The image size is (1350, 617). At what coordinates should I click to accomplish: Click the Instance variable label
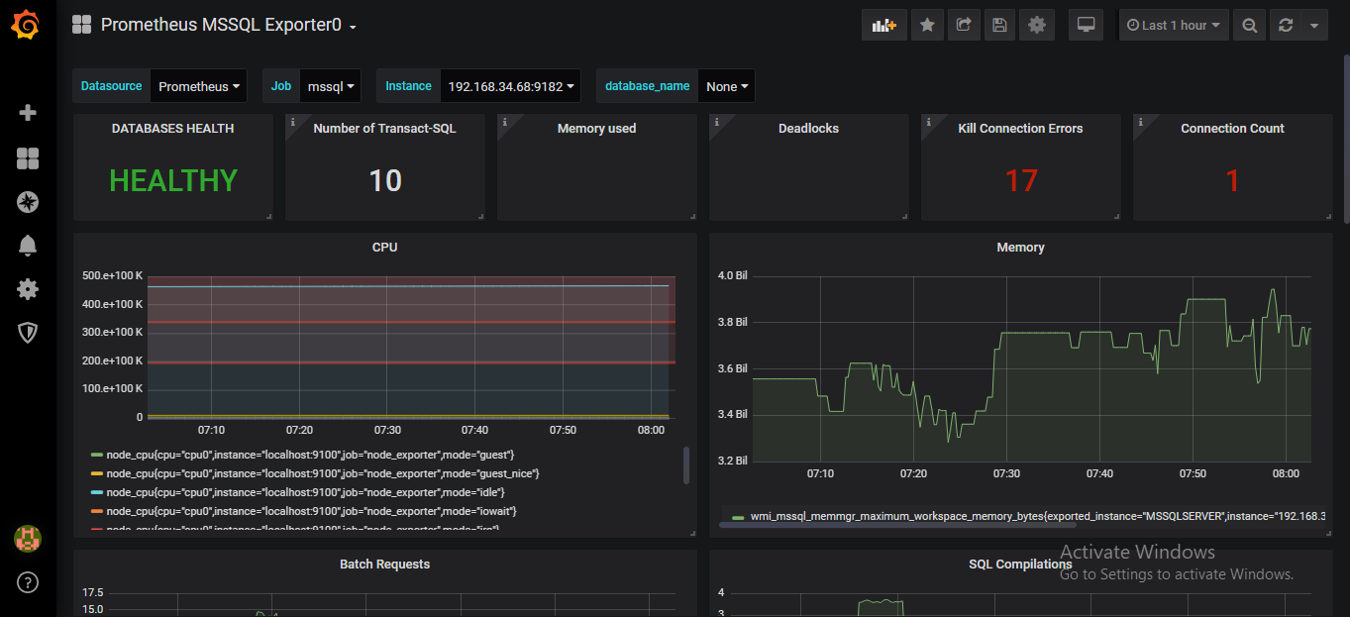(408, 86)
